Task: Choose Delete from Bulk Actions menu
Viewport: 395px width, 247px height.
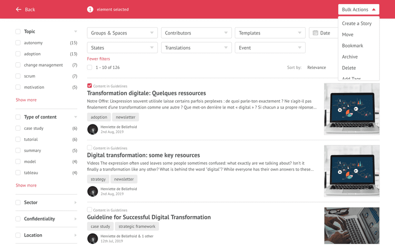Action: tap(349, 68)
